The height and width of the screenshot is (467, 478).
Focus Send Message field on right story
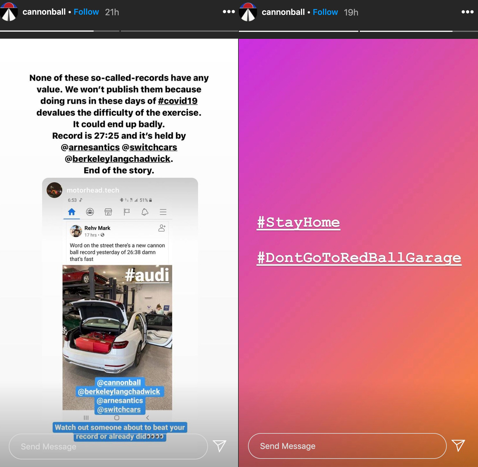coord(347,446)
